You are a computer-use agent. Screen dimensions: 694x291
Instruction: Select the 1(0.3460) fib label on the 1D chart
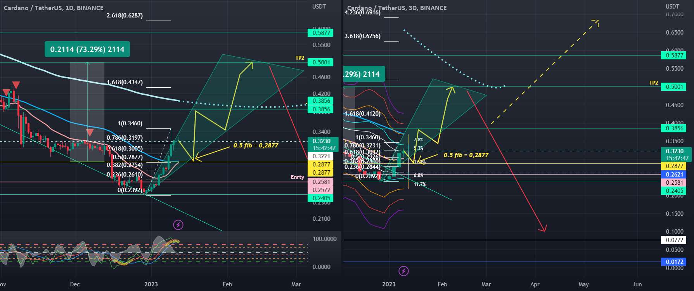130,123
